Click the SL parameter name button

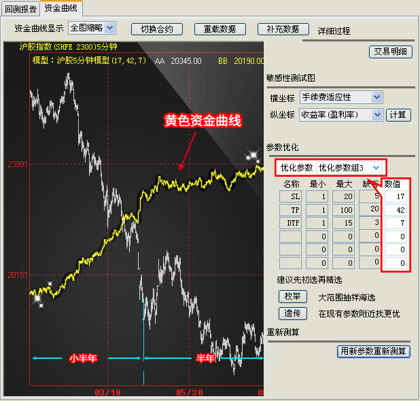coord(290,196)
